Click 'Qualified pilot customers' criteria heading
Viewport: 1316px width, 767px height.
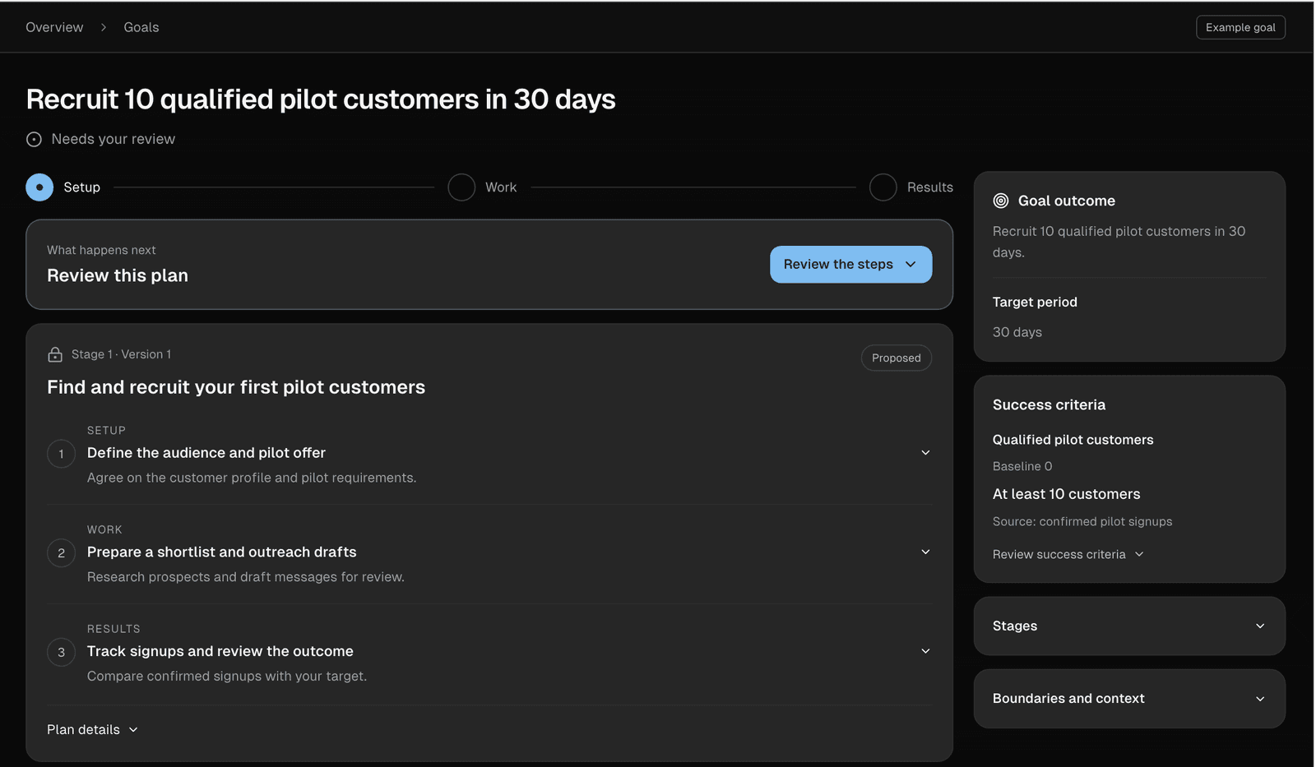coord(1073,440)
